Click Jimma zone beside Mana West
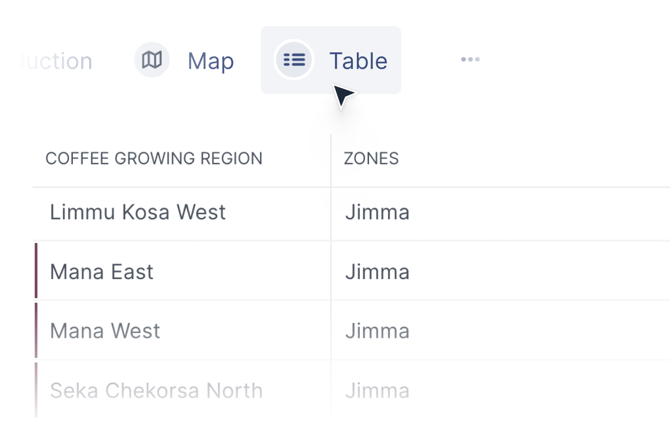This screenshot has width=670, height=429. (377, 331)
